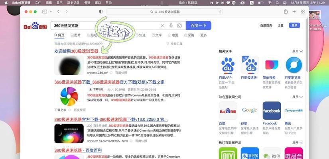329x159 pixels.
Task: Switch to the 知道 tab
Action: [x=141, y=35]
